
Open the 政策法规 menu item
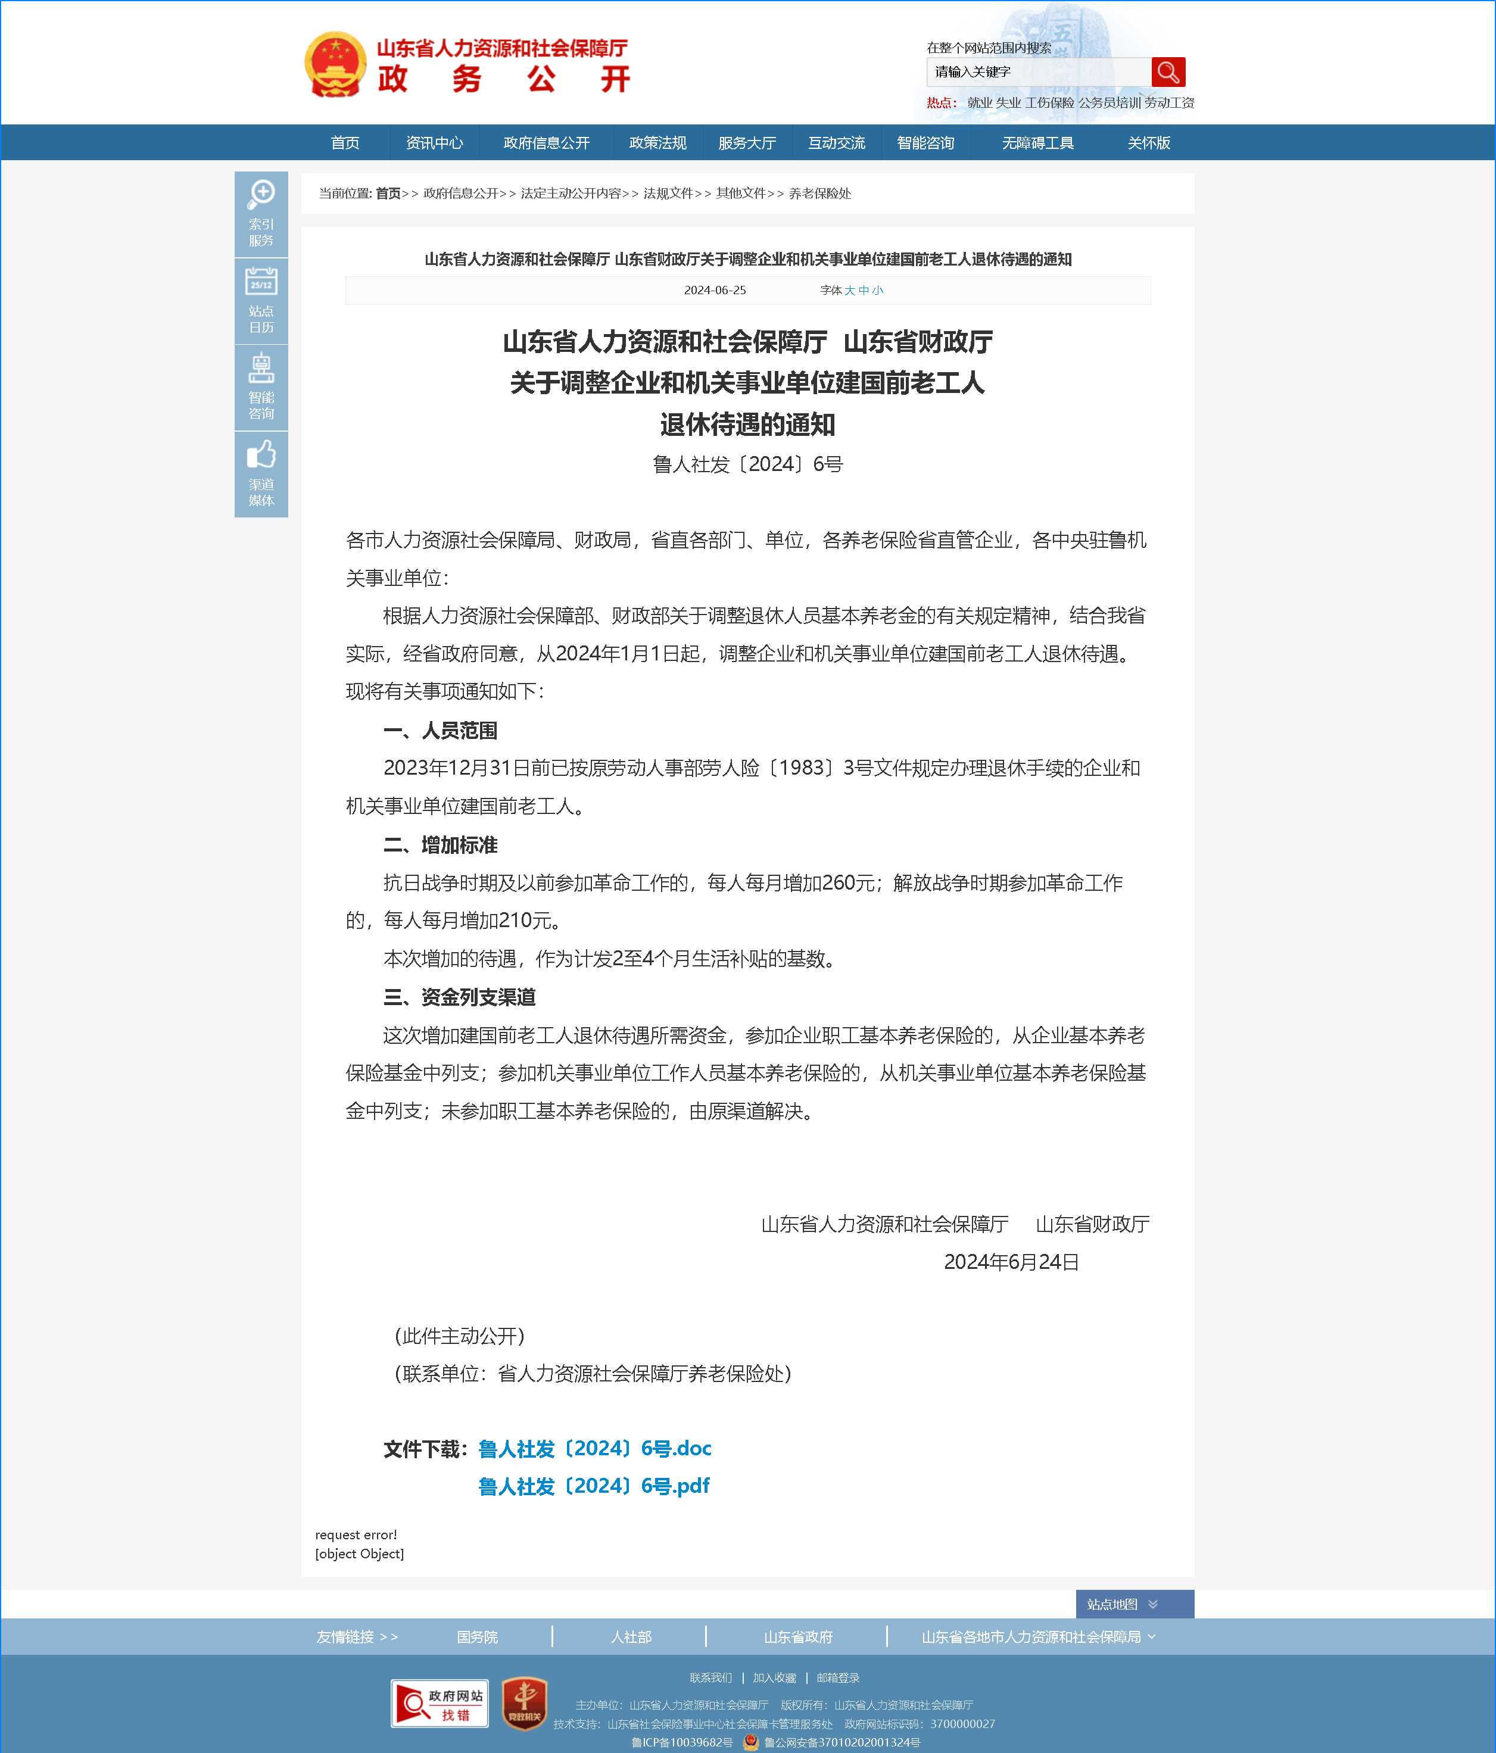tap(657, 143)
